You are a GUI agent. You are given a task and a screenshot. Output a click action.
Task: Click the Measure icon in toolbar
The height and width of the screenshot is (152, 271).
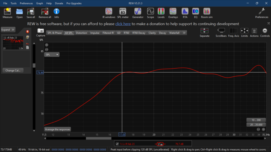(x=7, y=13)
